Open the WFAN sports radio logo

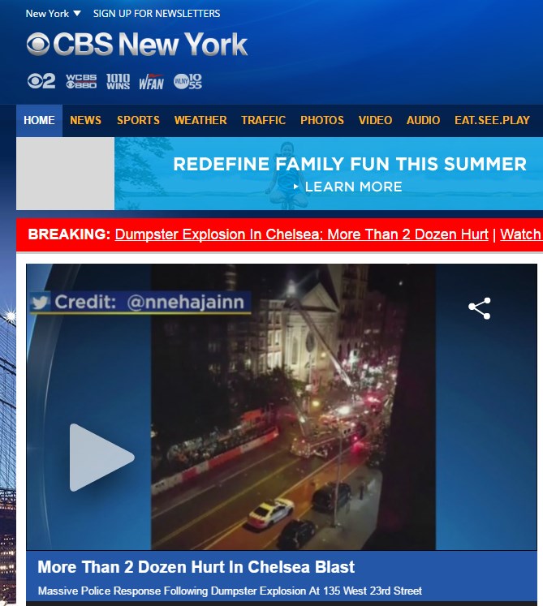coord(151,82)
